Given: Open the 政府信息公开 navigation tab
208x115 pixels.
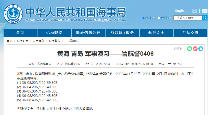Looking at the screenshot, I should [88, 33].
